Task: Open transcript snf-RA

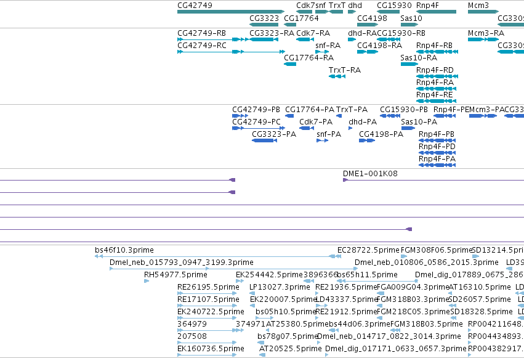Action: [x=328, y=46]
